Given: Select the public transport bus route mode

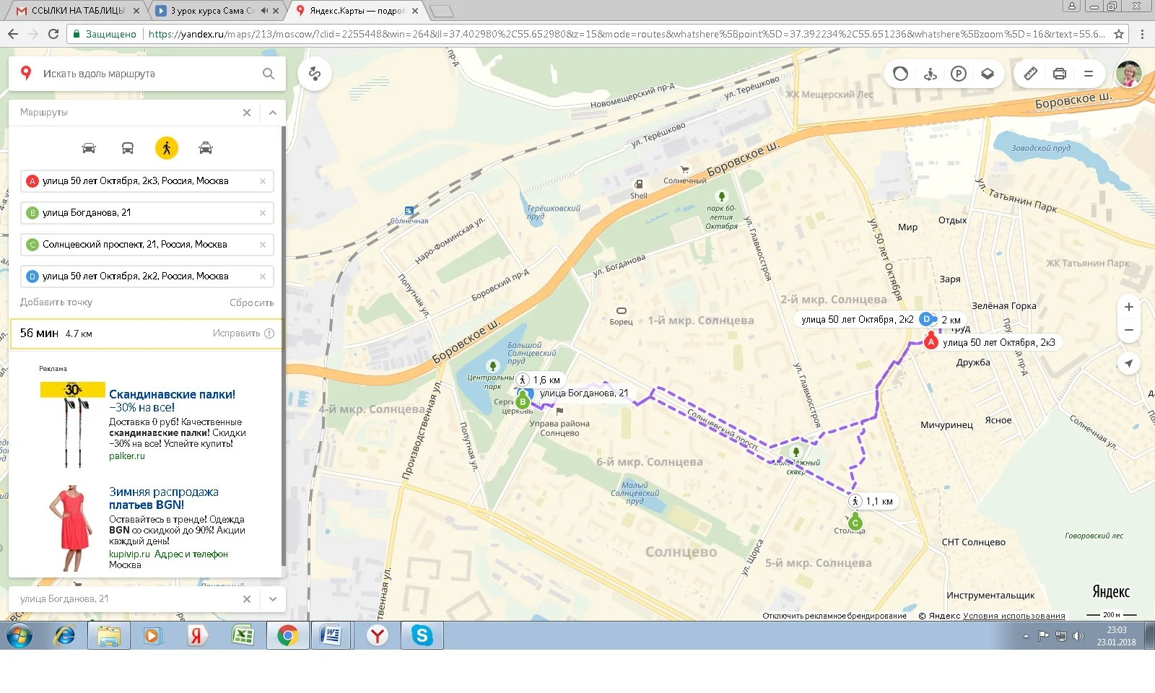Looking at the screenshot, I should pos(128,148).
